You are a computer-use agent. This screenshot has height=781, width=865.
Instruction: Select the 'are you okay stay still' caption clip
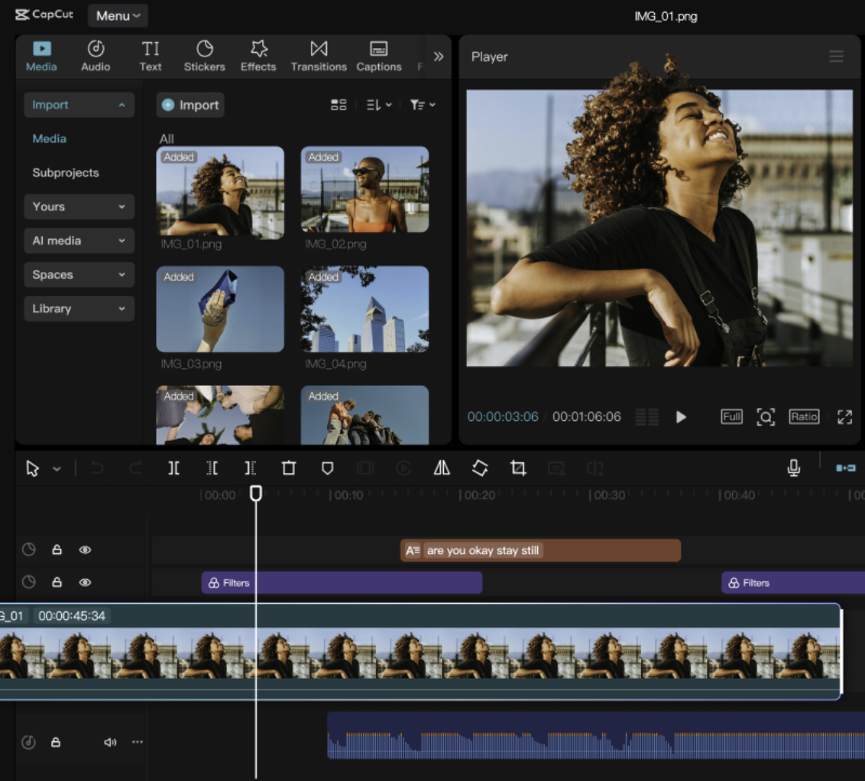tap(540, 550)
